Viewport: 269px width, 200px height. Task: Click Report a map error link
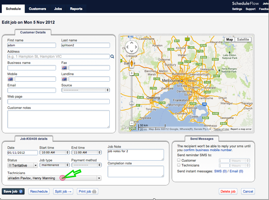point(241,129)
